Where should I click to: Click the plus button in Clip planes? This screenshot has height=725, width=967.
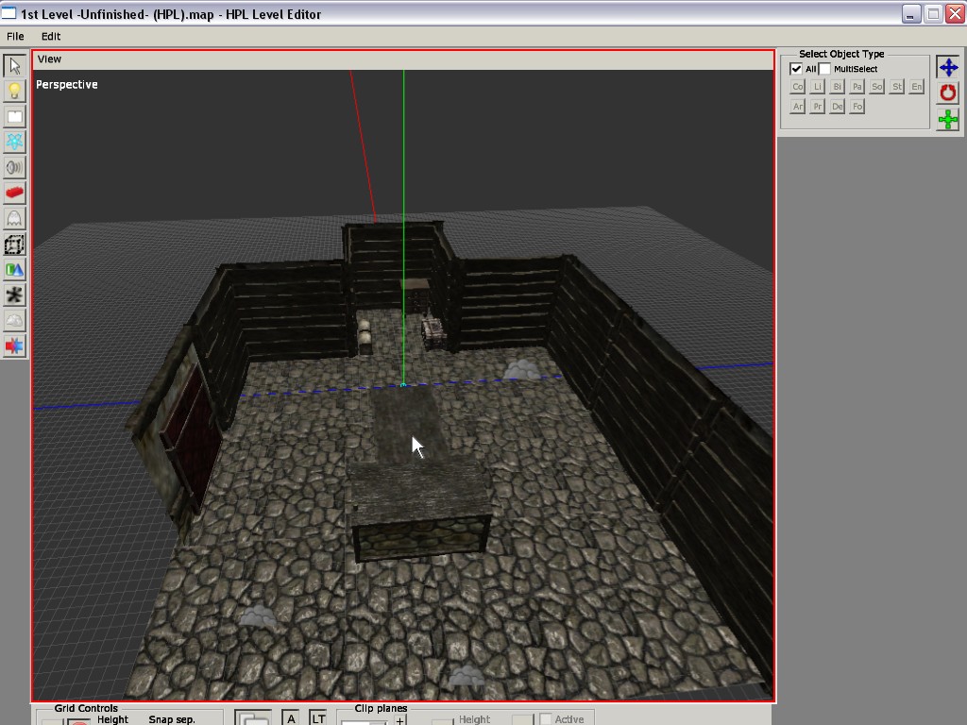pyautogui.click(x=400, y=720)
